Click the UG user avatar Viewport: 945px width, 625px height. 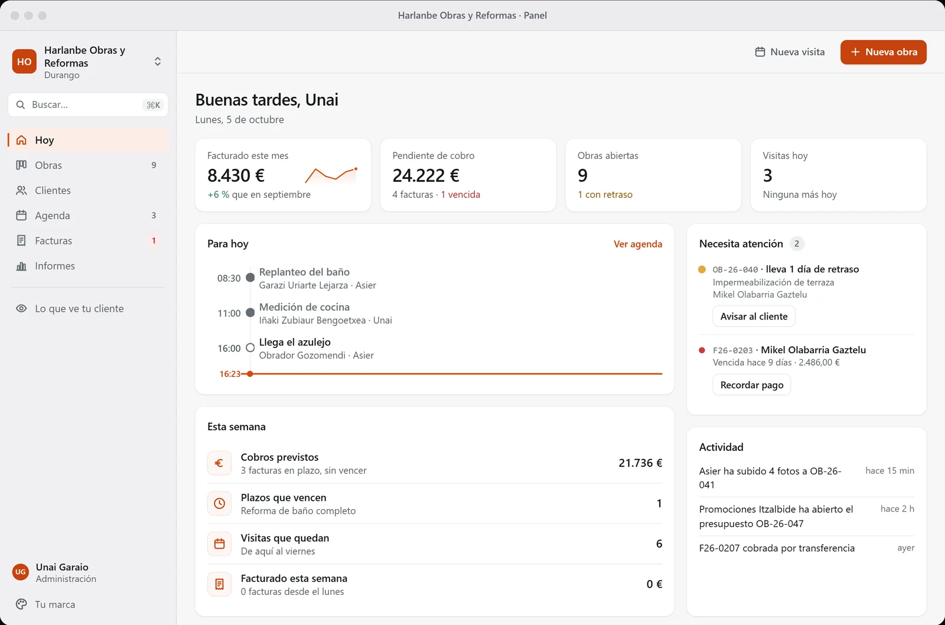pos(21,572)
